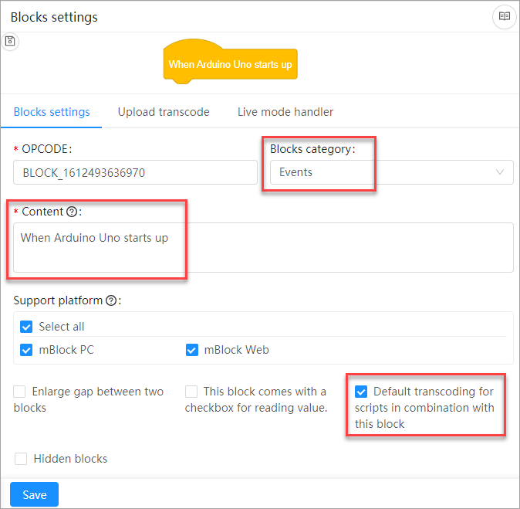The image size is (520, 509).
Task: Click the small save disk icon
Action: pos(10,42)
